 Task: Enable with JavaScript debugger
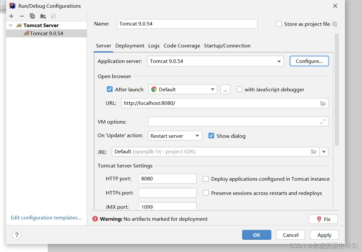(239, 89)
